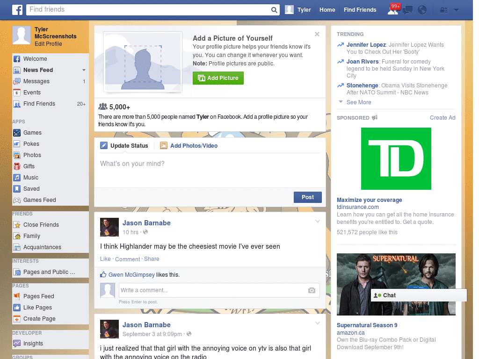
Task: Open Pages Feed
Action: pyautogui.click(x=51, y=296)
